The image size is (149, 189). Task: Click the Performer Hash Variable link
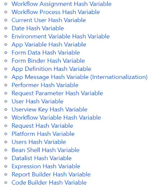45,85
